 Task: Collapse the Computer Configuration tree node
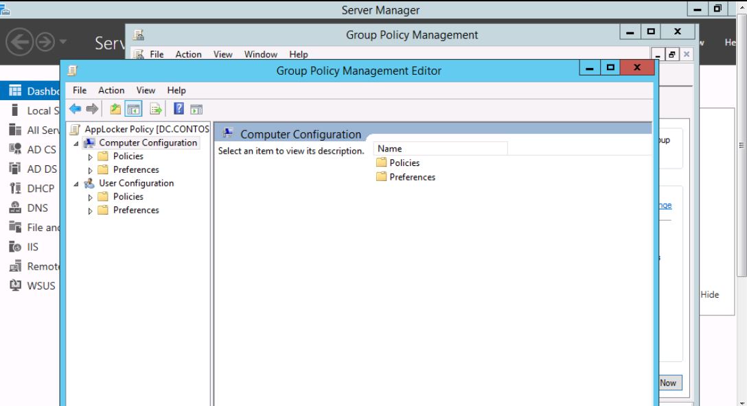76,143
